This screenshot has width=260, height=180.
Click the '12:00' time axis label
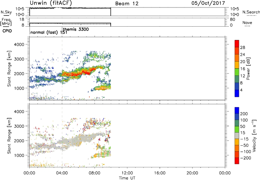point(127,173)
